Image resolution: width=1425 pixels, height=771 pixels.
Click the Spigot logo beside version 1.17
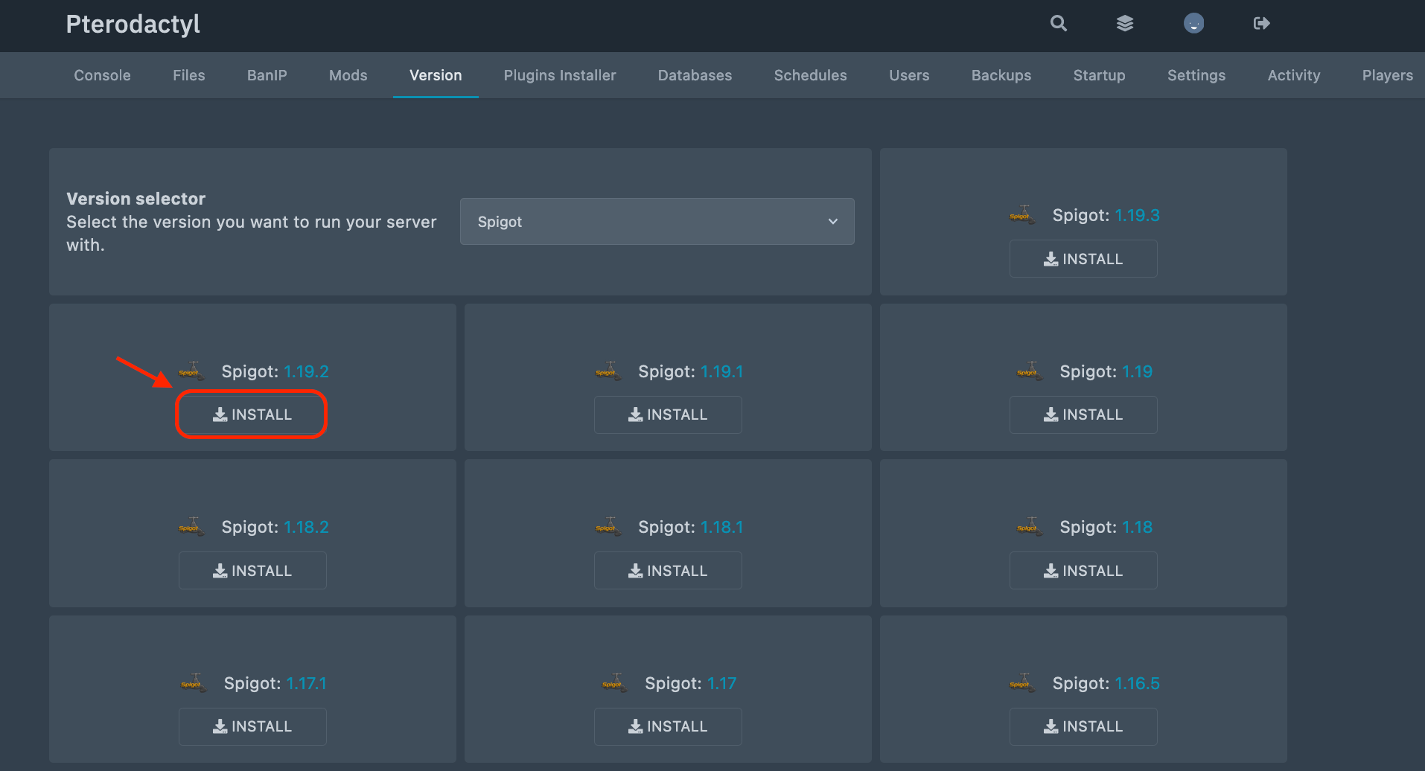point(615,683)
